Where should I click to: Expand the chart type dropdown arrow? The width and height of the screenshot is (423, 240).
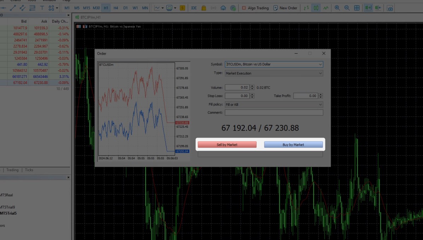click(x=162, y=8)
